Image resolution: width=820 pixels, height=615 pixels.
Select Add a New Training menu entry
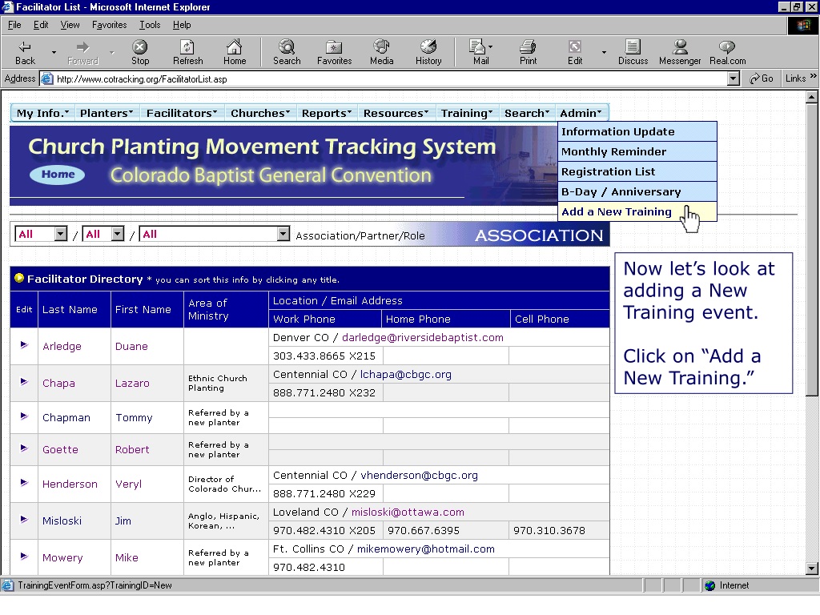637,211
